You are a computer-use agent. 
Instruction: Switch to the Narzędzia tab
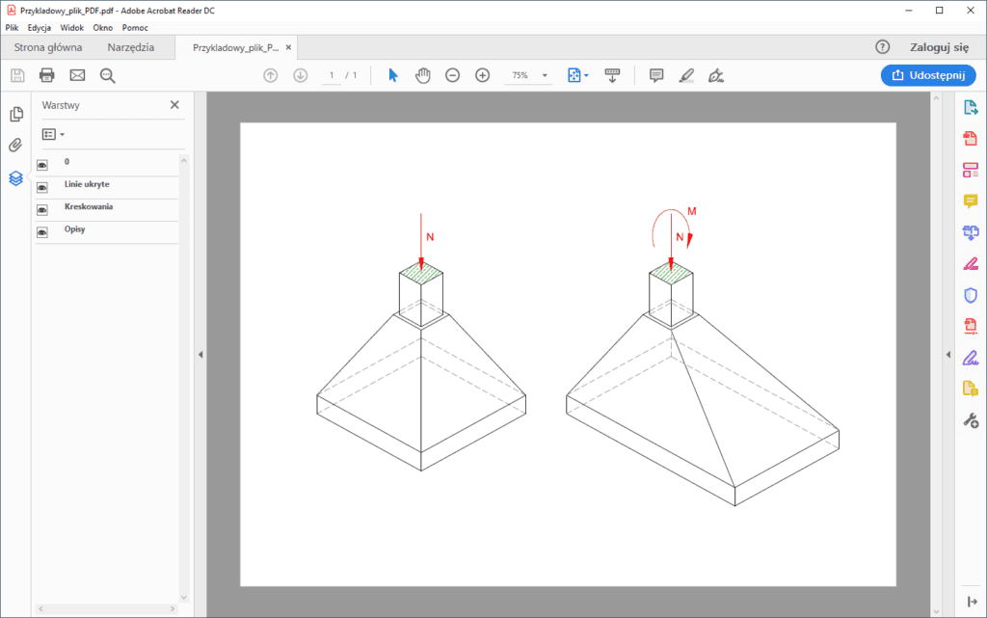(130, 47)
